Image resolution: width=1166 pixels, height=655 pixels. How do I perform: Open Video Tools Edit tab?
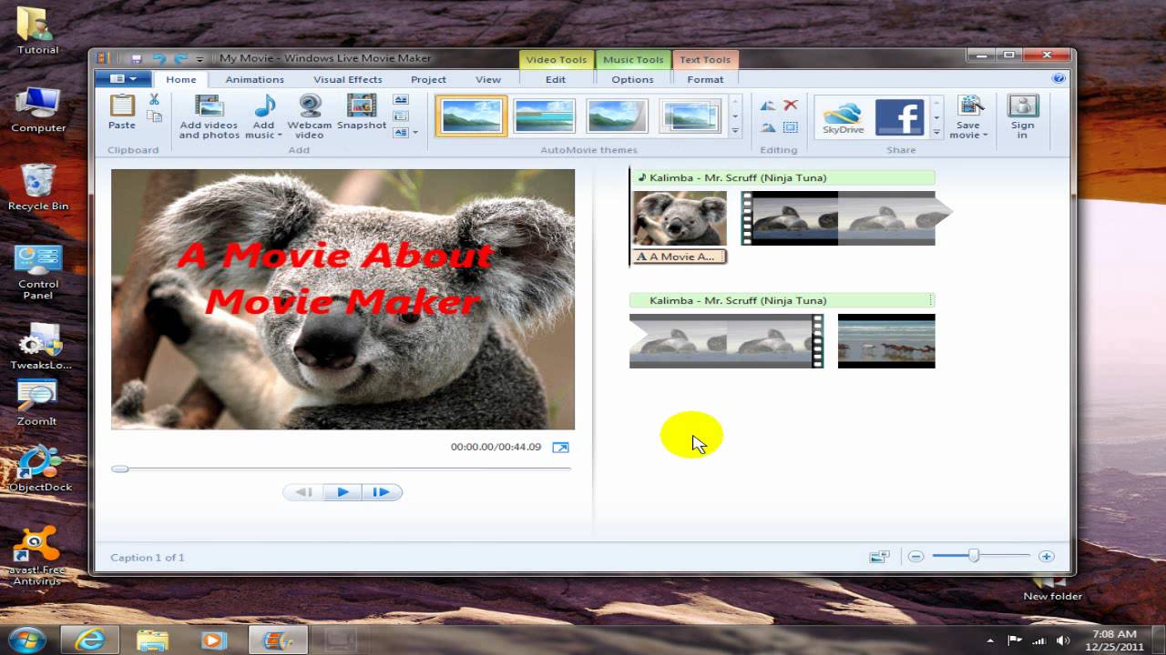pos(556,79)
